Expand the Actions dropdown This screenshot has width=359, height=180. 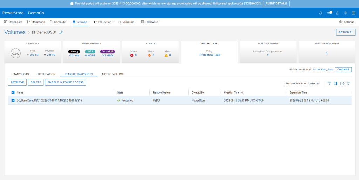pyautogui.click(x=345, y=32)
